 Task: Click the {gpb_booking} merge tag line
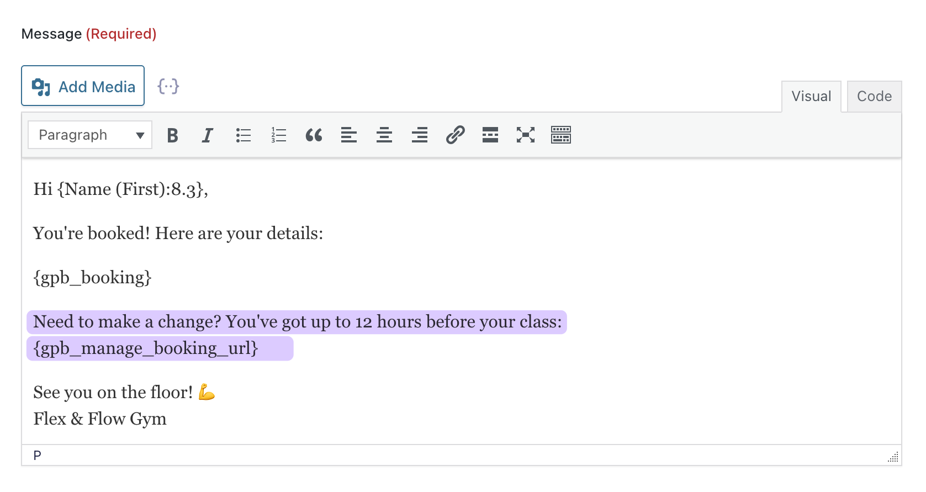[x=92, y=277]
